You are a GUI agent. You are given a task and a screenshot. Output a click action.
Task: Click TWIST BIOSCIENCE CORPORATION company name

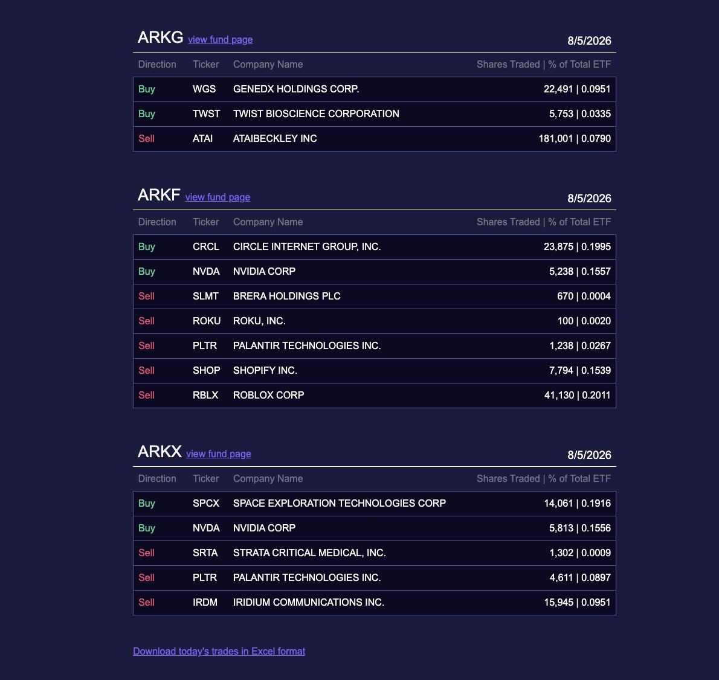(x=316, y=114)
